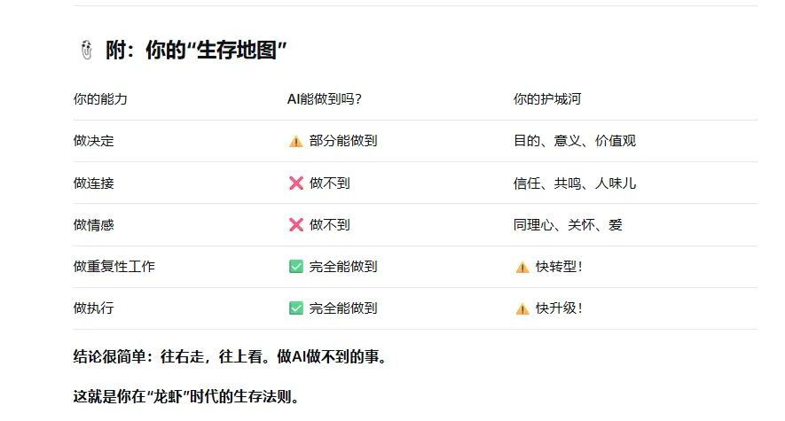Screen dimensions: 785x421
Task: Click warning icon beside 快转型！
Action: [522, 267]
